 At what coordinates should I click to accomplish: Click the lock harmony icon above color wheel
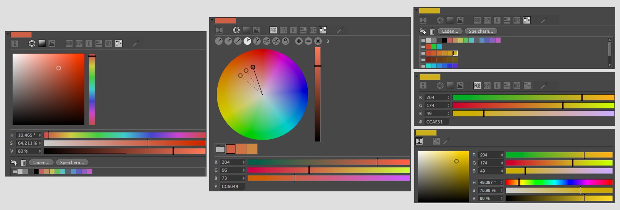286,41
